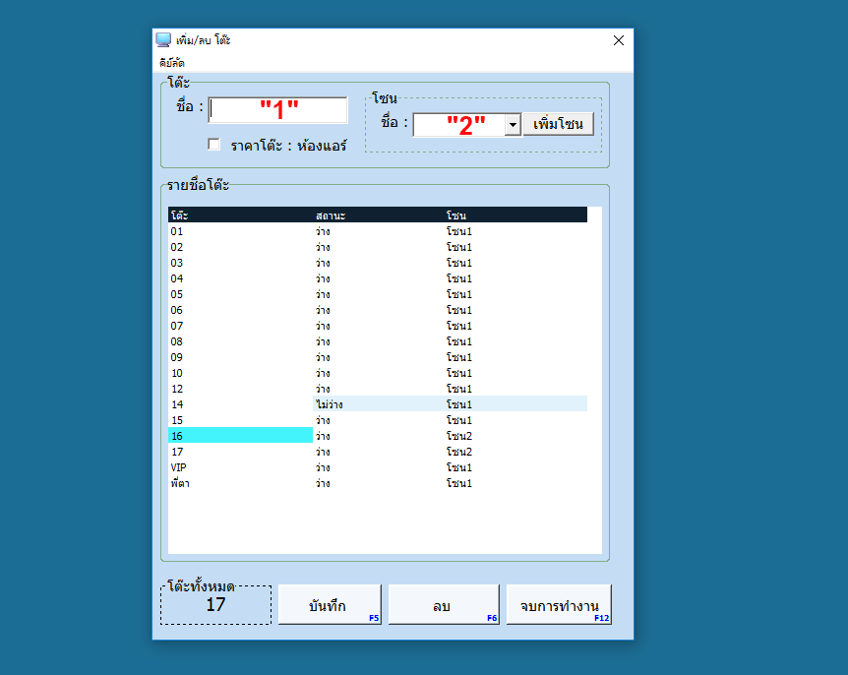Viewport: 848px width, 675px height.
Task: Click the สถานะ column header
Action: click(x=379, y=215)
